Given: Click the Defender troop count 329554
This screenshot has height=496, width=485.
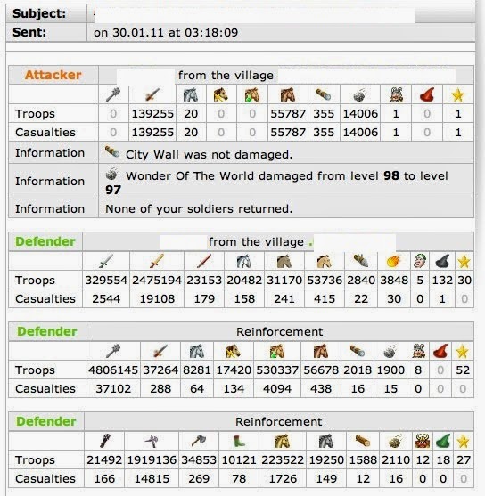Looking at the screenshot, I should click(x=106, y=281).
